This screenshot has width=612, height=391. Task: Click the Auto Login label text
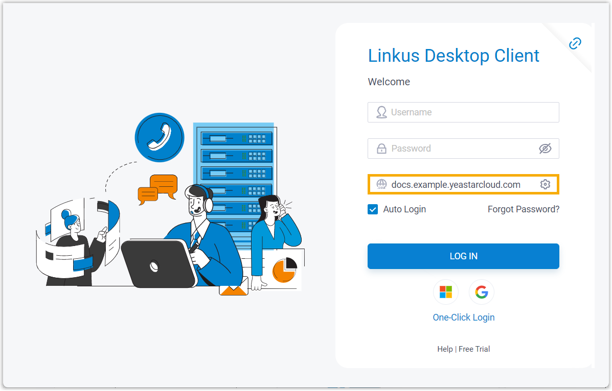404,209
